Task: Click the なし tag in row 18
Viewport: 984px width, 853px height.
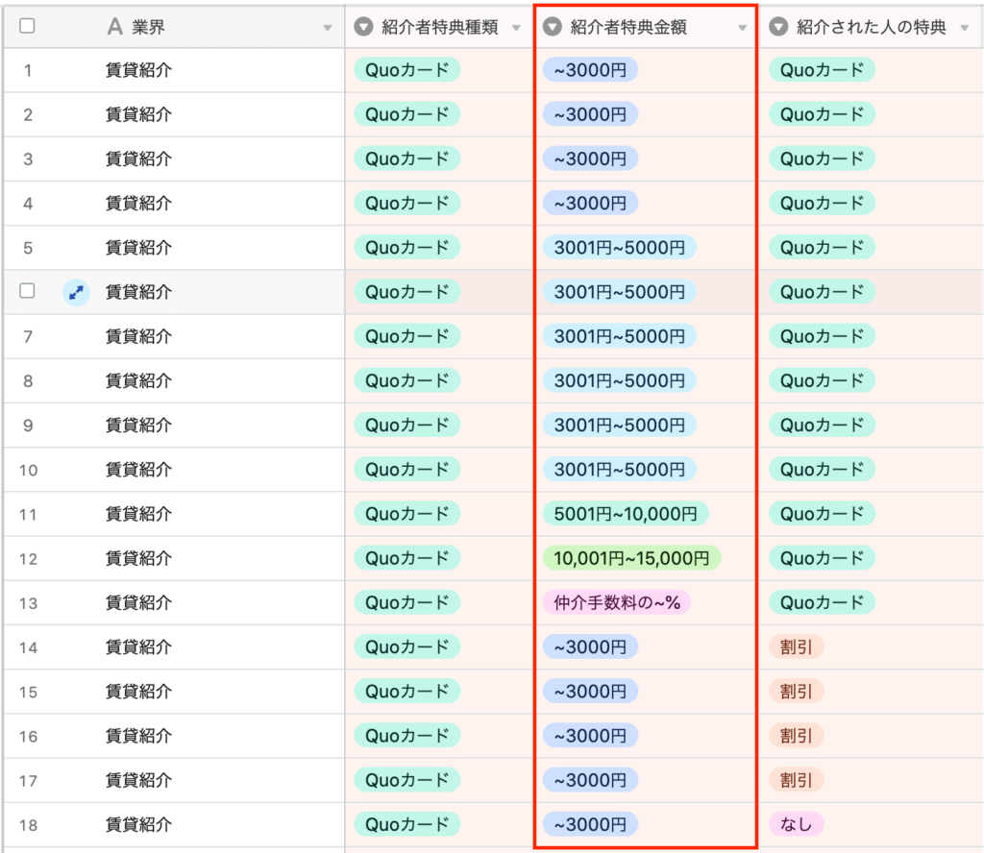Action: pos(797,824)
